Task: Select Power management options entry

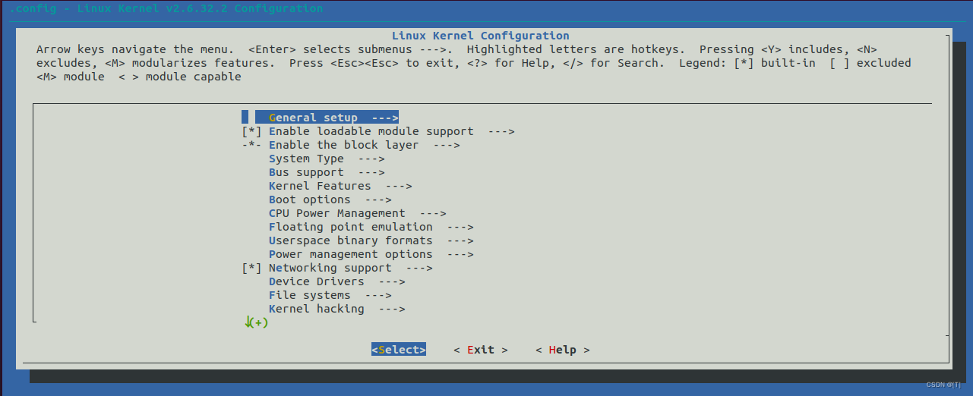Action: pyautogui.click(x=371, y=254)
